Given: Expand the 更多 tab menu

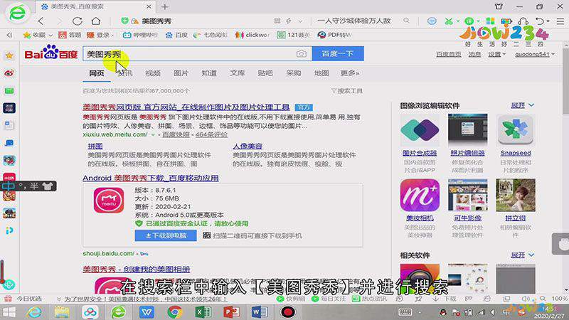Looking at the screenshot, I should (x=349, y=73).
